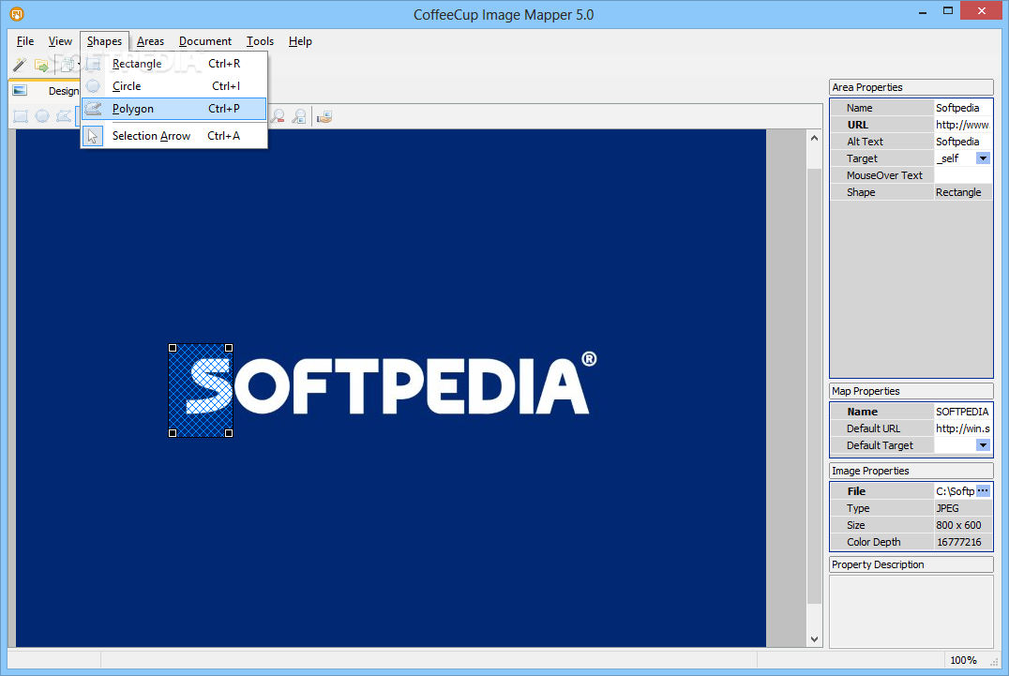Click the copy pages toolbar icon
1009x676 pixels.
point(67,65)
